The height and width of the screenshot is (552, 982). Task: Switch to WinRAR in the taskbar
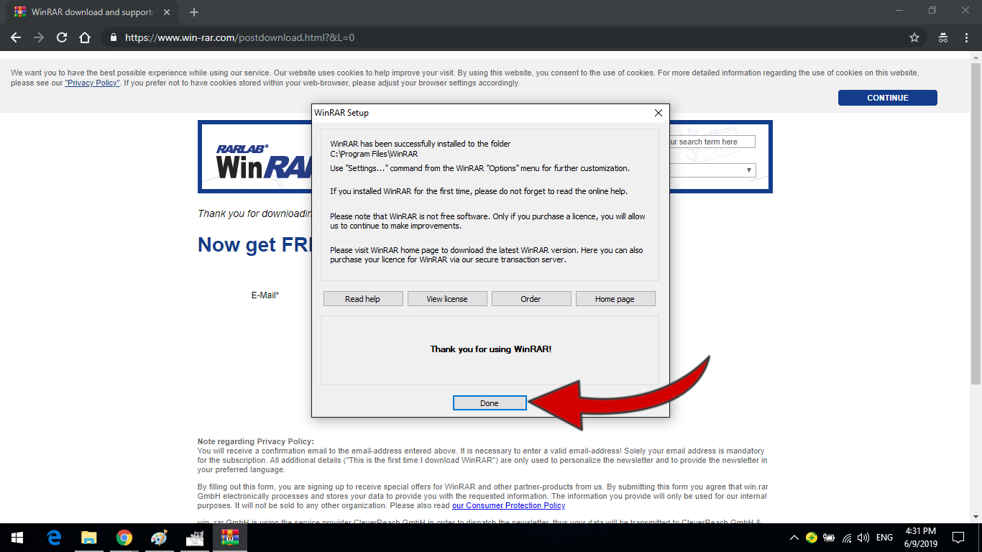229,538
